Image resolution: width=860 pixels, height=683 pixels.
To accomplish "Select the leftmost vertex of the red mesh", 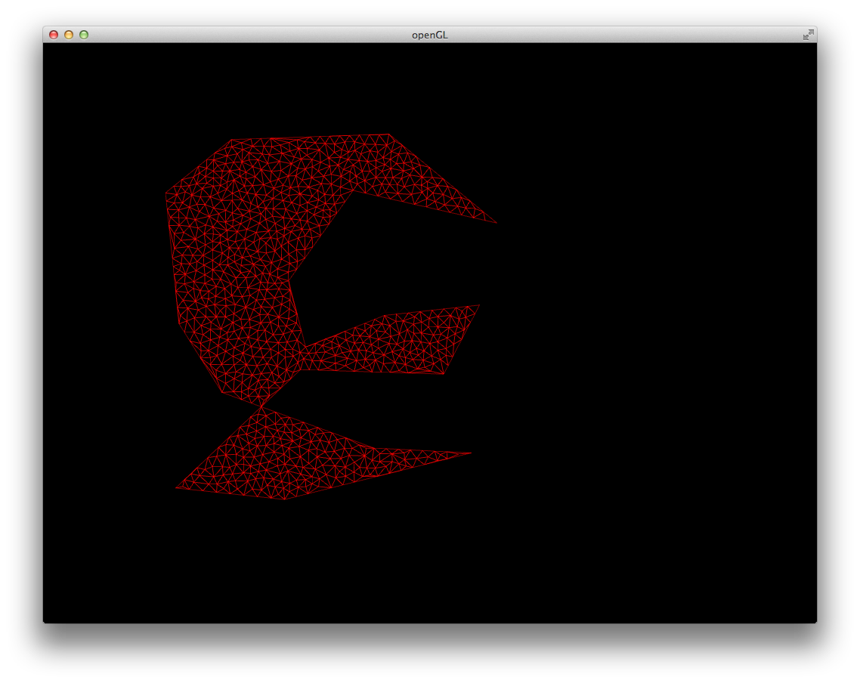I will [x=166, y=193].
